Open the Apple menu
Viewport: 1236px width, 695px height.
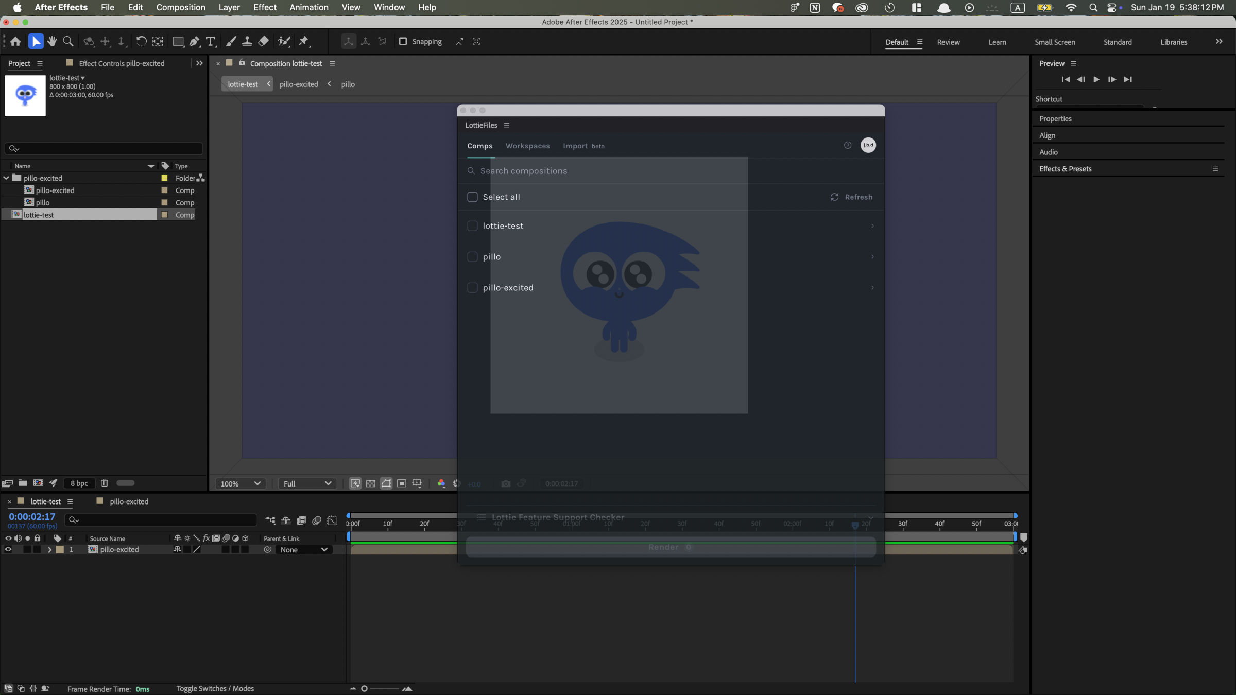[17, 7]
